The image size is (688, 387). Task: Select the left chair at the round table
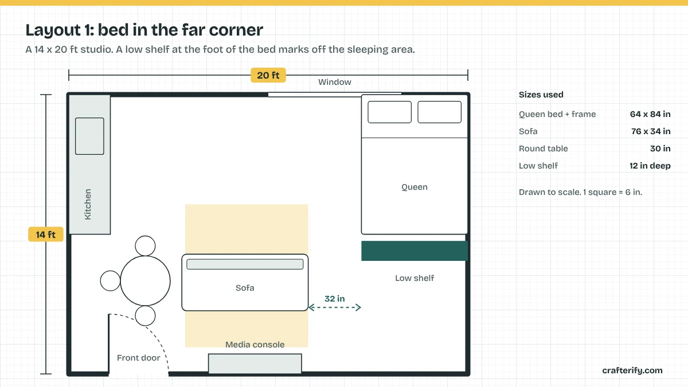click(110, 281)
